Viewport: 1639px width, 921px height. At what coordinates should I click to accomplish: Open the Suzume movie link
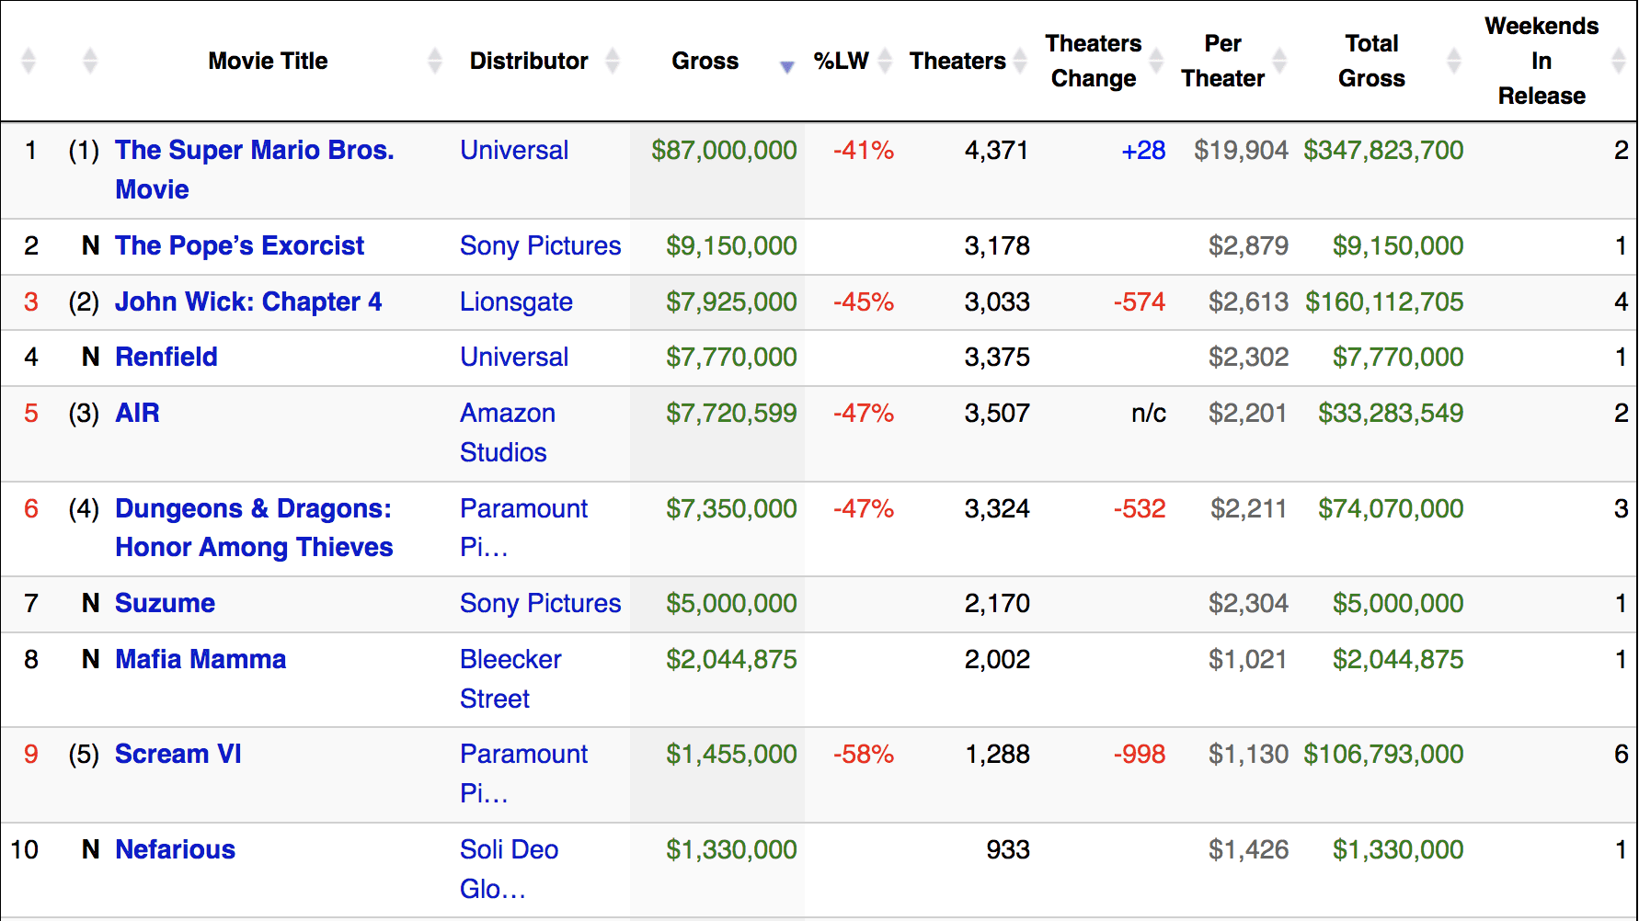[x=166, y=603]
